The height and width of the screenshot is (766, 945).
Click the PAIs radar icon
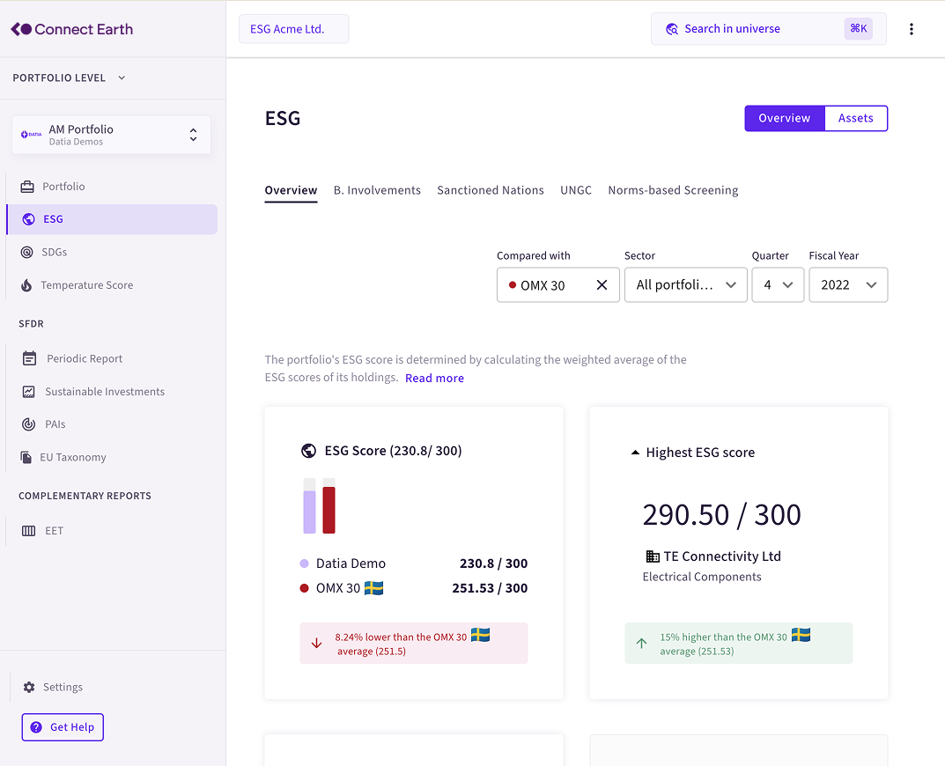tap(28, 424)
